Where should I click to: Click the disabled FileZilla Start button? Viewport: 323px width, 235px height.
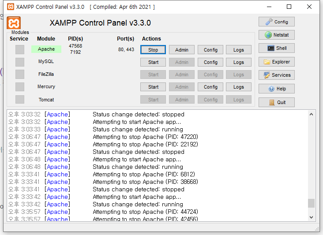tap(153, 75)
